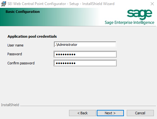Cancel the setup wizard
157x119 pixels.
(x=140, y=113)
